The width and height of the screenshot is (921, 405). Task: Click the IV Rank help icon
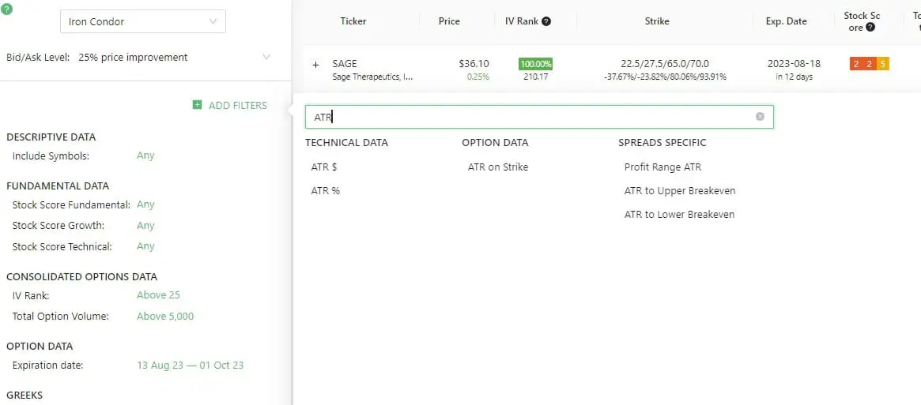[546, 21]
